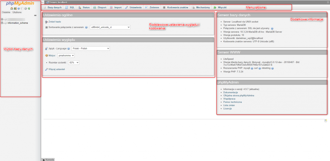Click the link chain icon in sidebar

click(35, 15)
